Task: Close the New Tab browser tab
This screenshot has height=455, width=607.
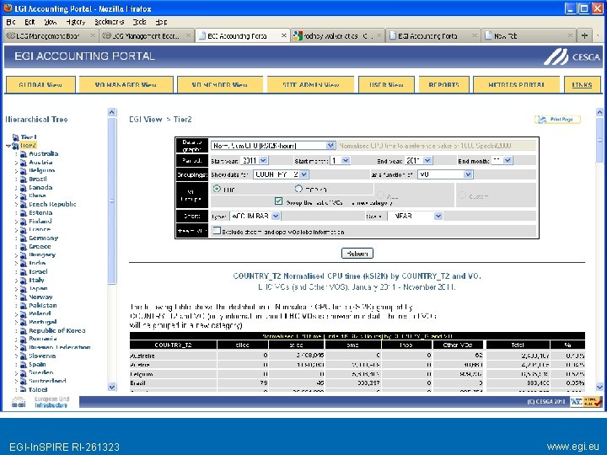Action: coord(570,35)
